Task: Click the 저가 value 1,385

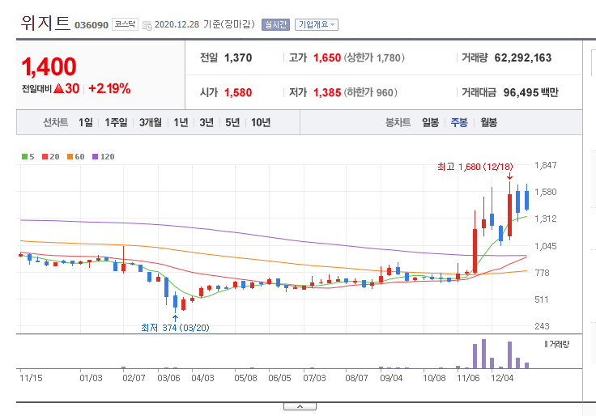Action: tap(327, 92)
